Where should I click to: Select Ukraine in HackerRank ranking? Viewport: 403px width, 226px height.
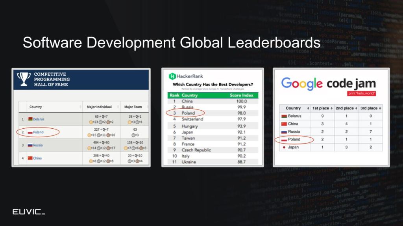[189, 162]
